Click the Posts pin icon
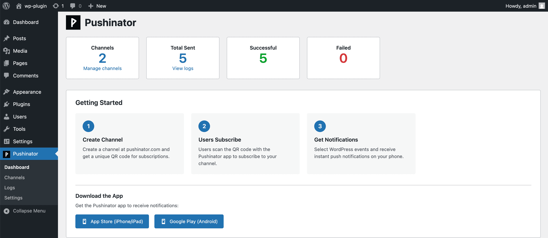This screenshot has height=238, width=548. click(x=7, y=38)
